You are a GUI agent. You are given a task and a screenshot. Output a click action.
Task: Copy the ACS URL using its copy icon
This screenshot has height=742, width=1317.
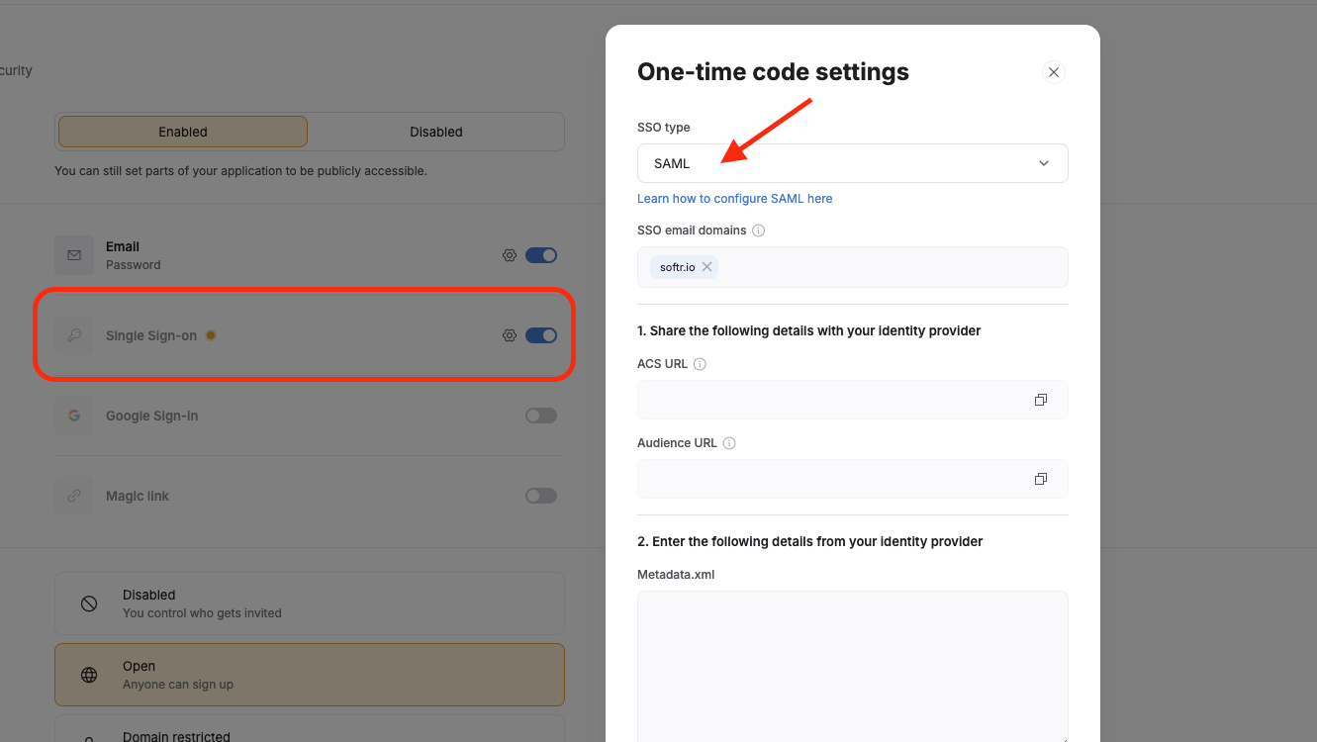point(1040,399)
